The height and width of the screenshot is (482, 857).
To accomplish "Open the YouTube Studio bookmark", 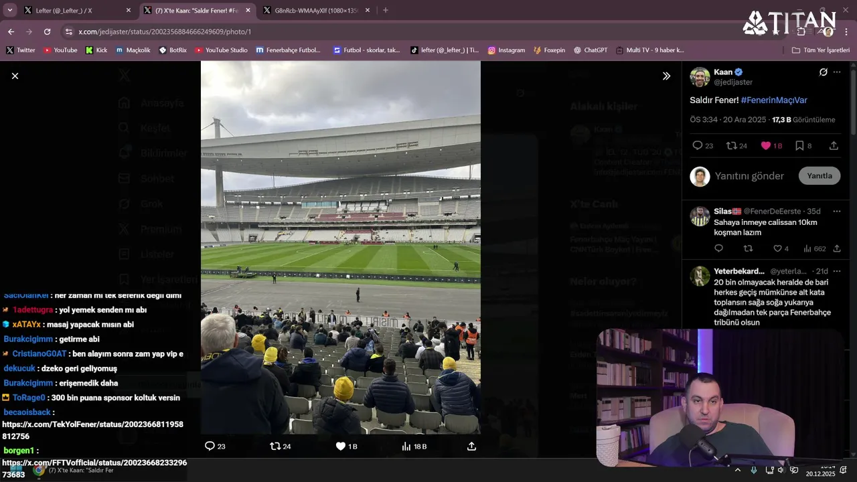I will (221, 50).
